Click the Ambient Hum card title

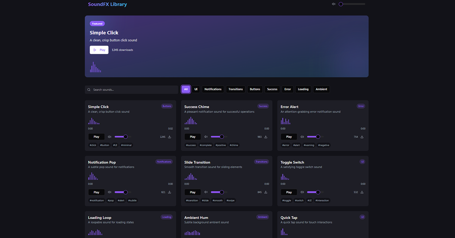point(196,218)
